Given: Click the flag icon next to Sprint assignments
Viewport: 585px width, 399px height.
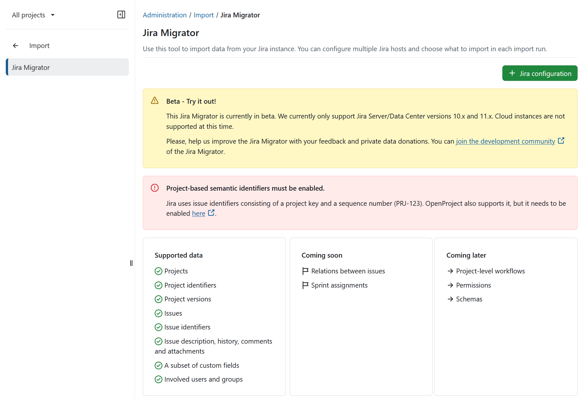Looking at the screenshot, I should tap(305, 285).
